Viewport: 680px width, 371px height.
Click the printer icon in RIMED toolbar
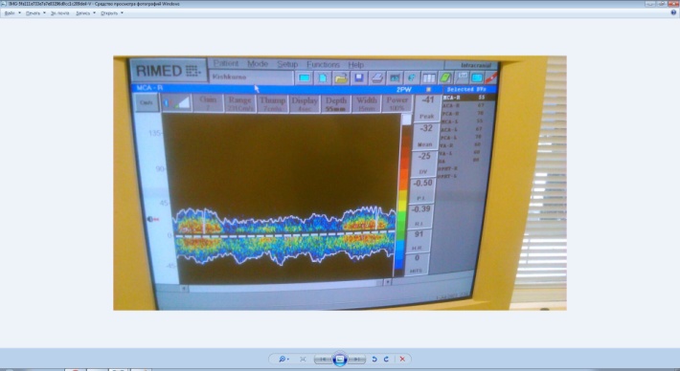(x=376, y=77)
